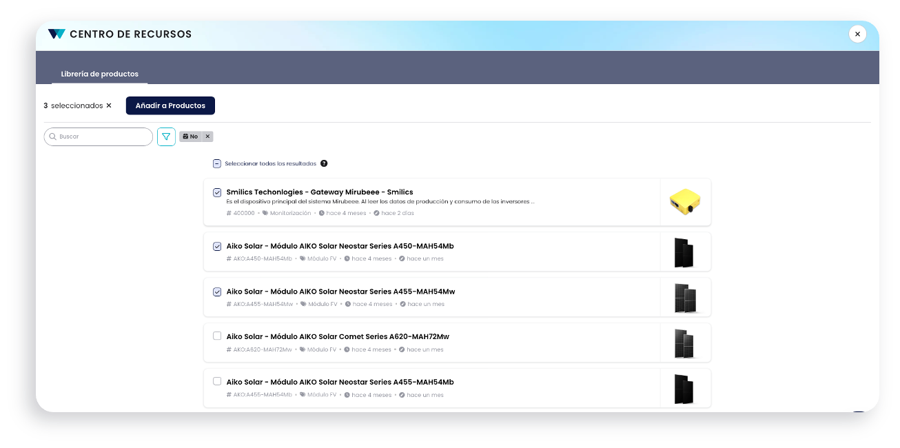Check Aiko Neostar A455-MAH54Mb module

(x=217, y=381)
